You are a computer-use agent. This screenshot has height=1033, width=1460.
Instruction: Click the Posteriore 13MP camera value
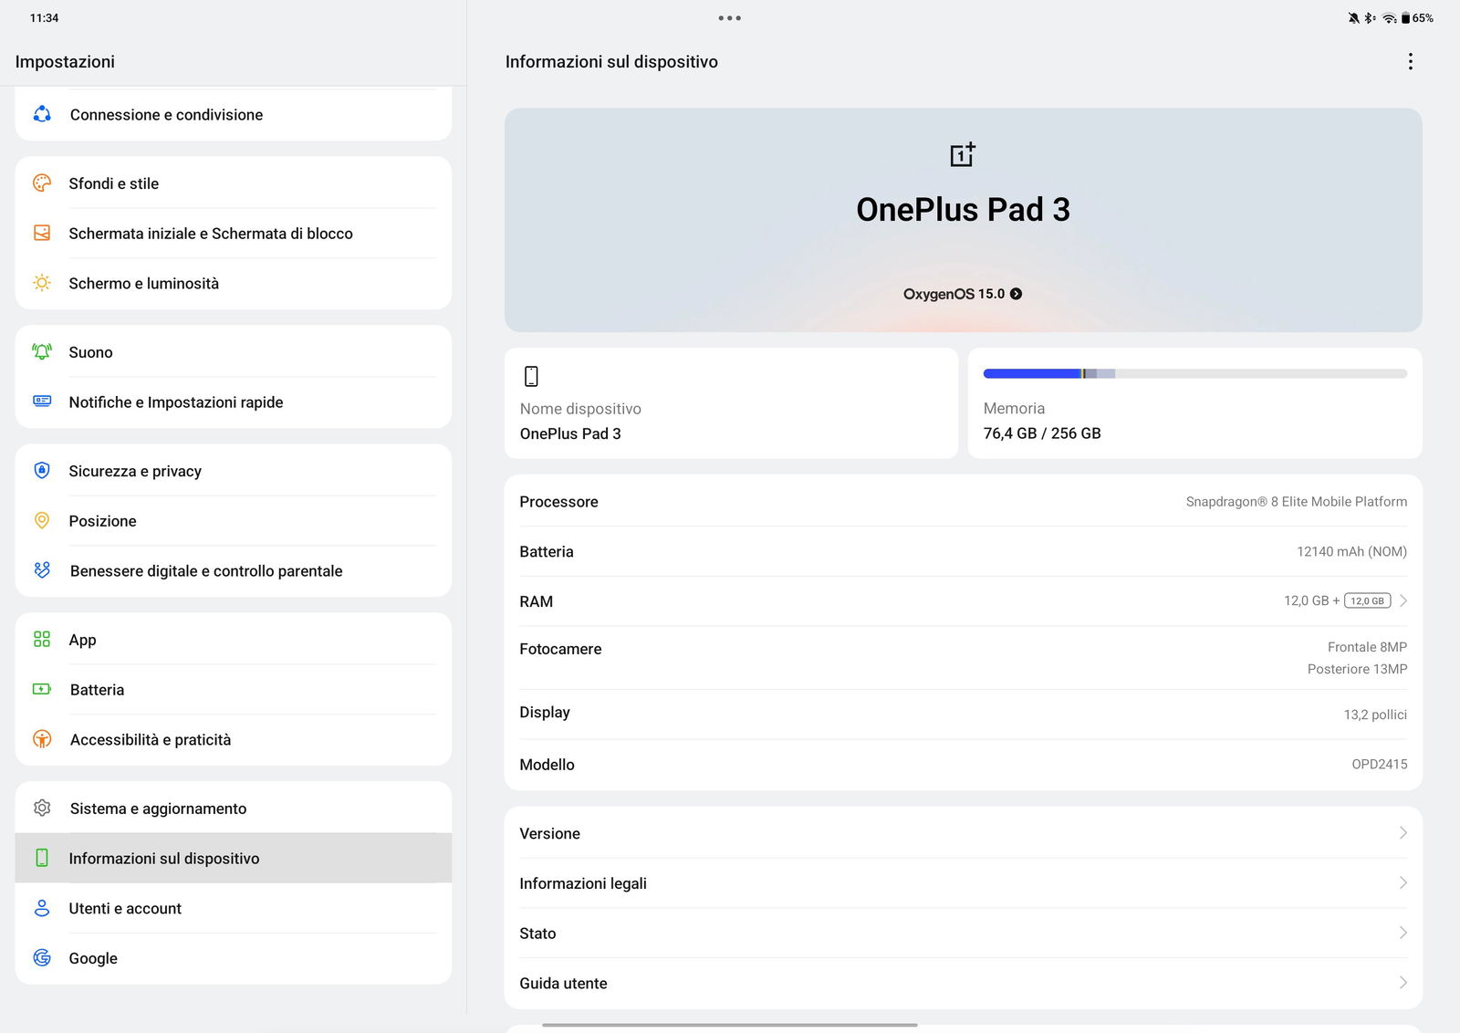click(1357, 669)
